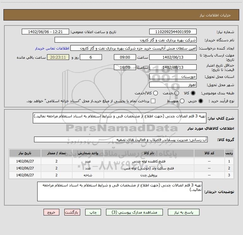Image resolution: width=243 pixels, height=235 pixels.
Task: Click the پاسخ به نیاز button
Action: click(183, 212)
